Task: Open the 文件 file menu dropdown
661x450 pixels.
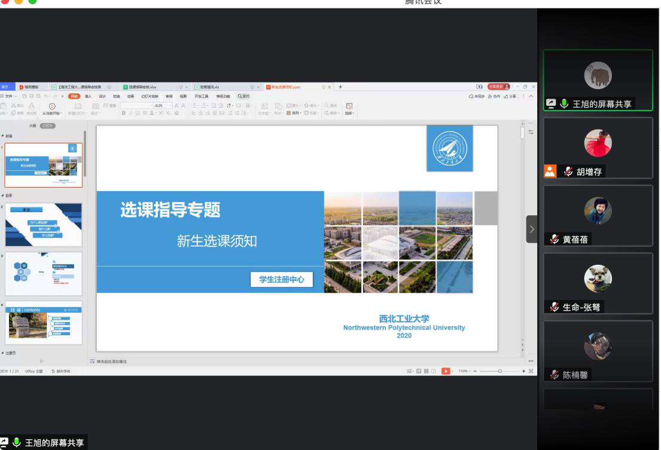Action: [x=8, y=96]
